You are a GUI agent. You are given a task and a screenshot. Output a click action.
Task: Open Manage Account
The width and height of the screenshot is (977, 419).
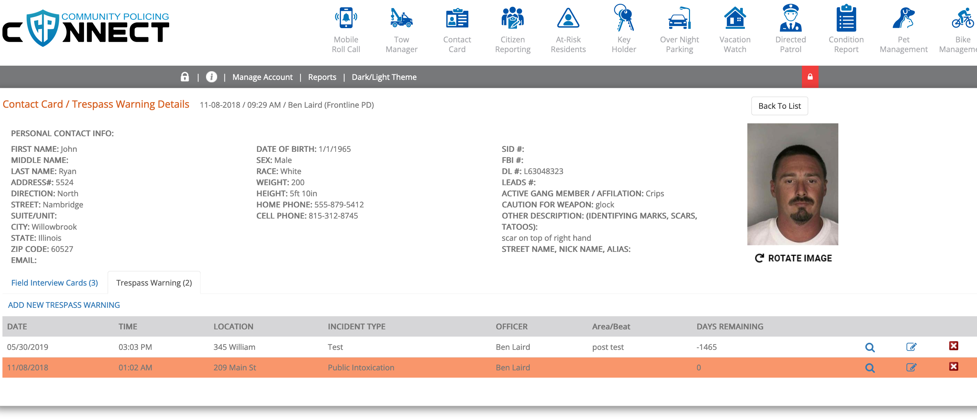pos(262,77)
